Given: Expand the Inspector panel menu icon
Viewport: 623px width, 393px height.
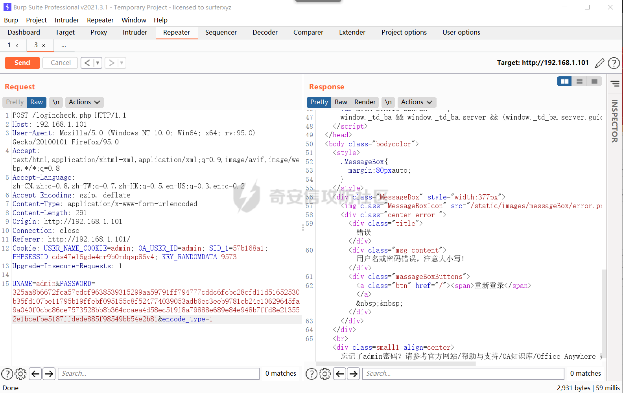Looking at the screenshot, I should [x=615, y=83].
